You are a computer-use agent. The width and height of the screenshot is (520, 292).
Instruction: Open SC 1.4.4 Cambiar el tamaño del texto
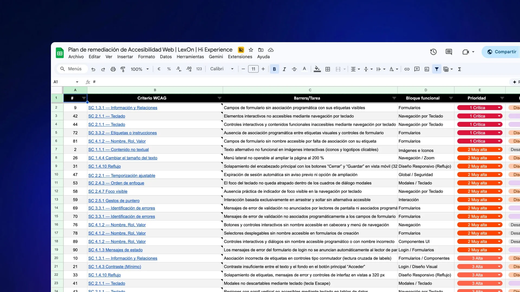tap(123, 158)
